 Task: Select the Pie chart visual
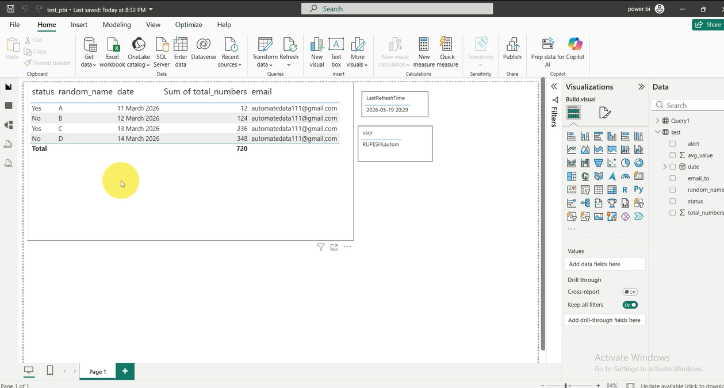click(x=625, y=163)
